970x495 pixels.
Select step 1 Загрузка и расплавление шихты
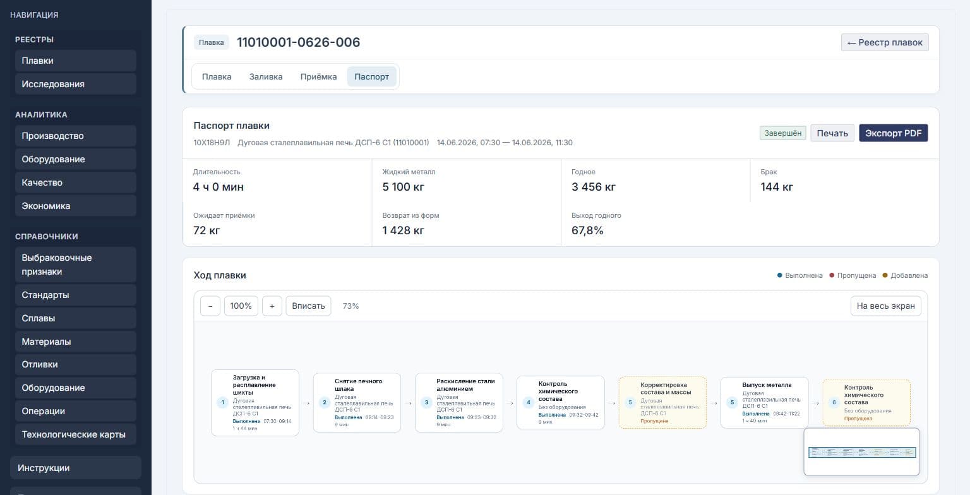255,403
